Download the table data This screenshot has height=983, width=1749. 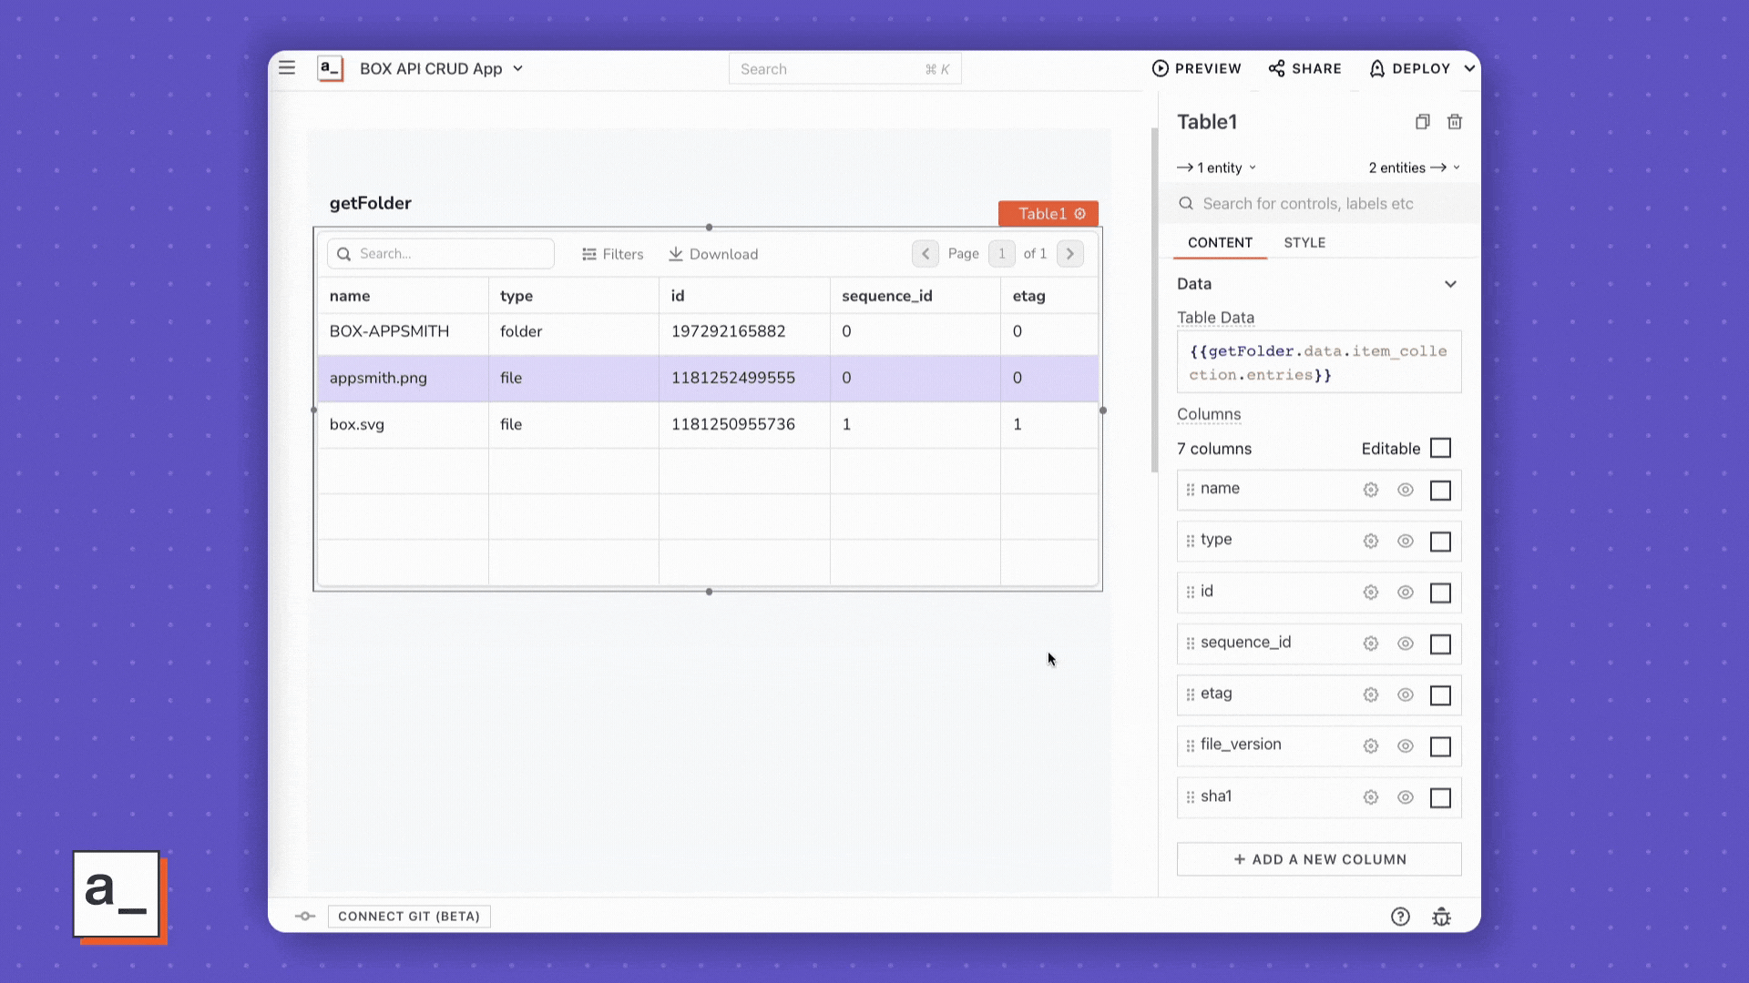coord(713,254)
